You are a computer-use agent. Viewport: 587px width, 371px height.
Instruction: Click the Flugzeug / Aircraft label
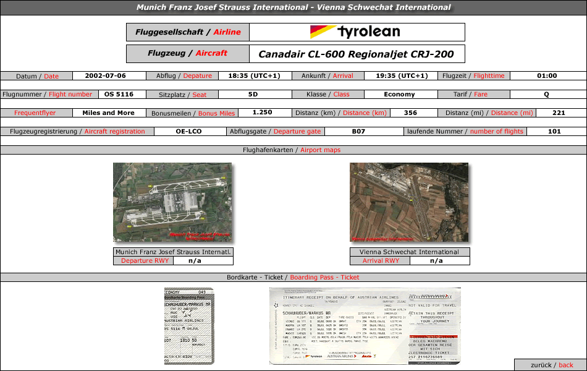click(x=188, y=53)
